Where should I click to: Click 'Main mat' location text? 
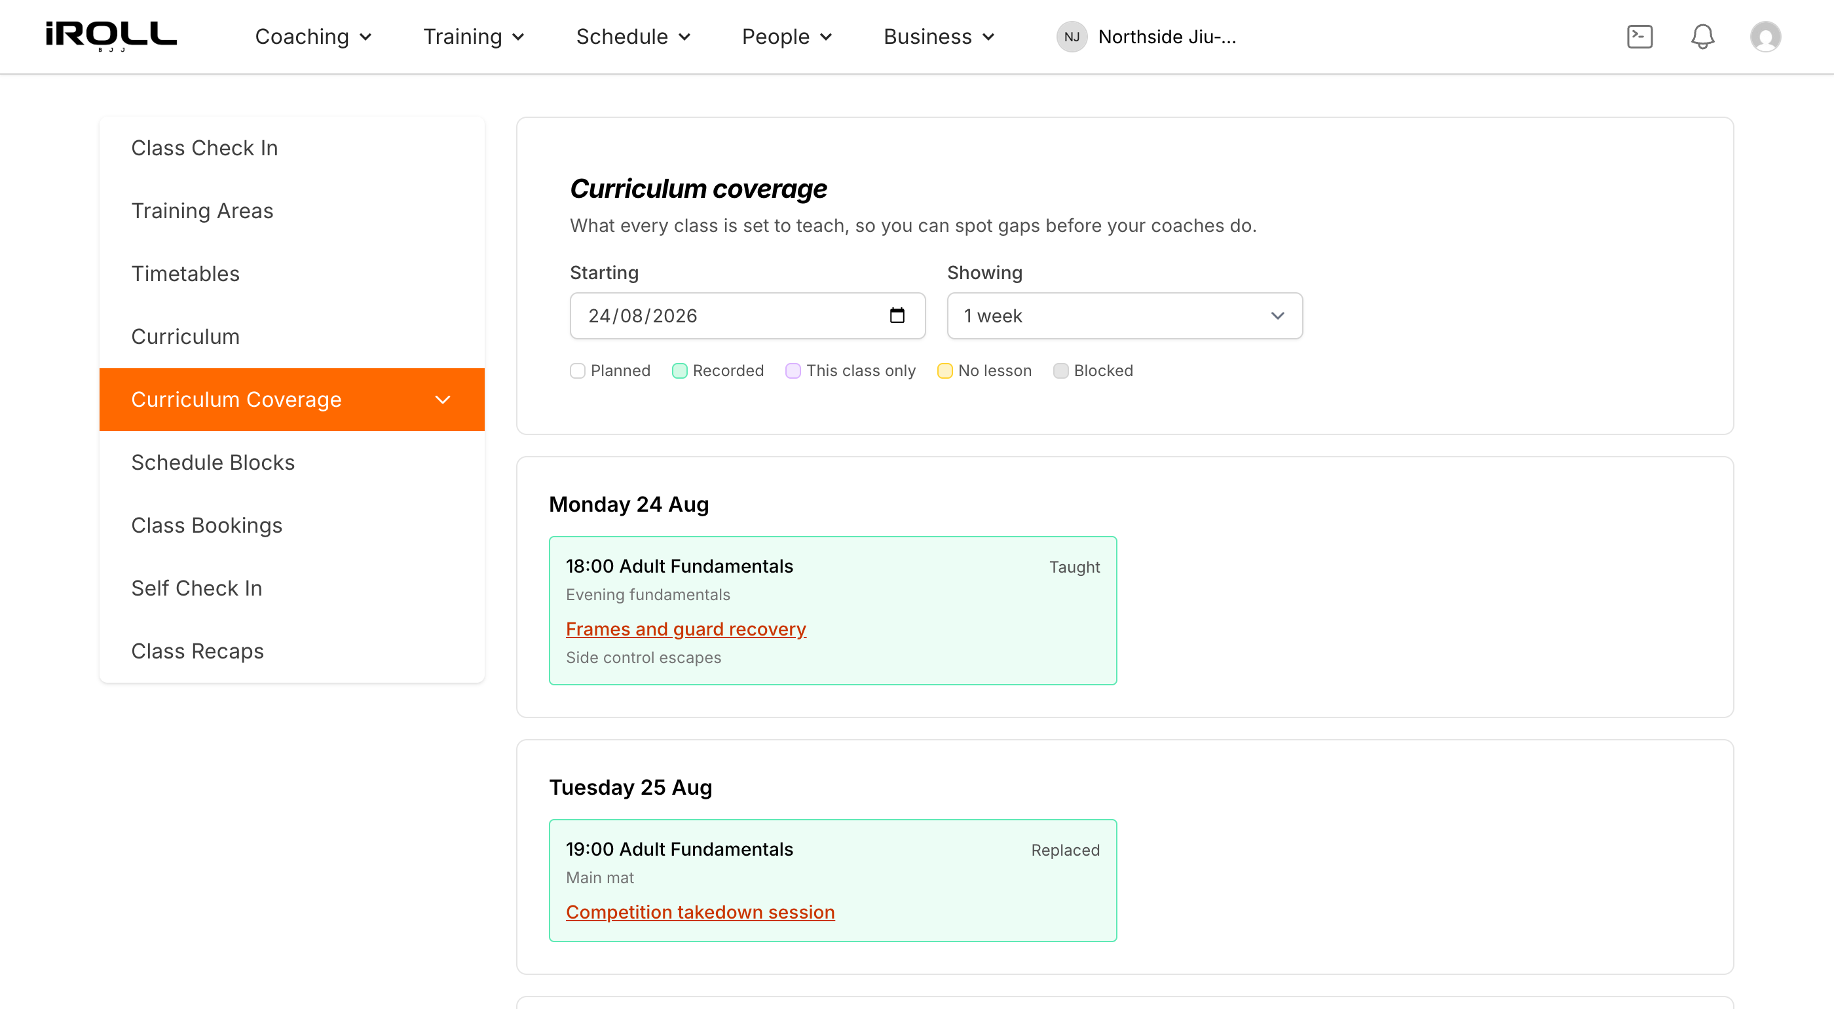(599, 877)
